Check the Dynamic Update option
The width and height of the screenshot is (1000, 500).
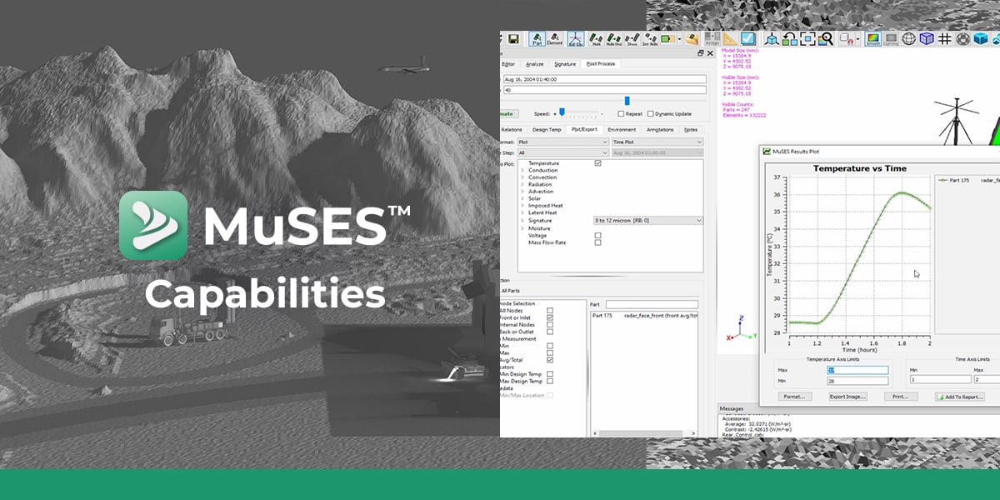[651, 113]
